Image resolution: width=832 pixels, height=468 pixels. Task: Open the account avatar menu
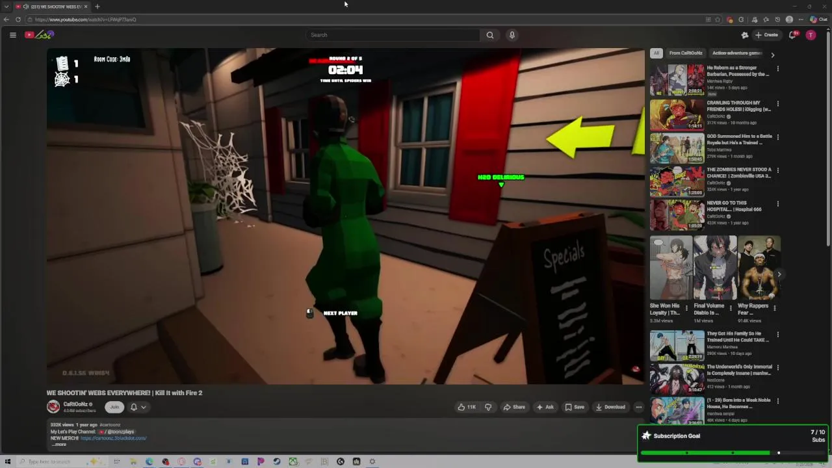click(811, 35)
